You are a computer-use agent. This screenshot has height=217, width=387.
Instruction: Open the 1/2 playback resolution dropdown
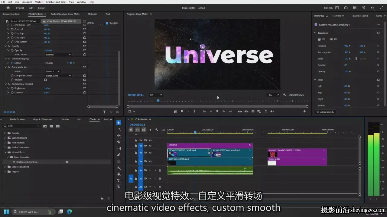[274, 95]
